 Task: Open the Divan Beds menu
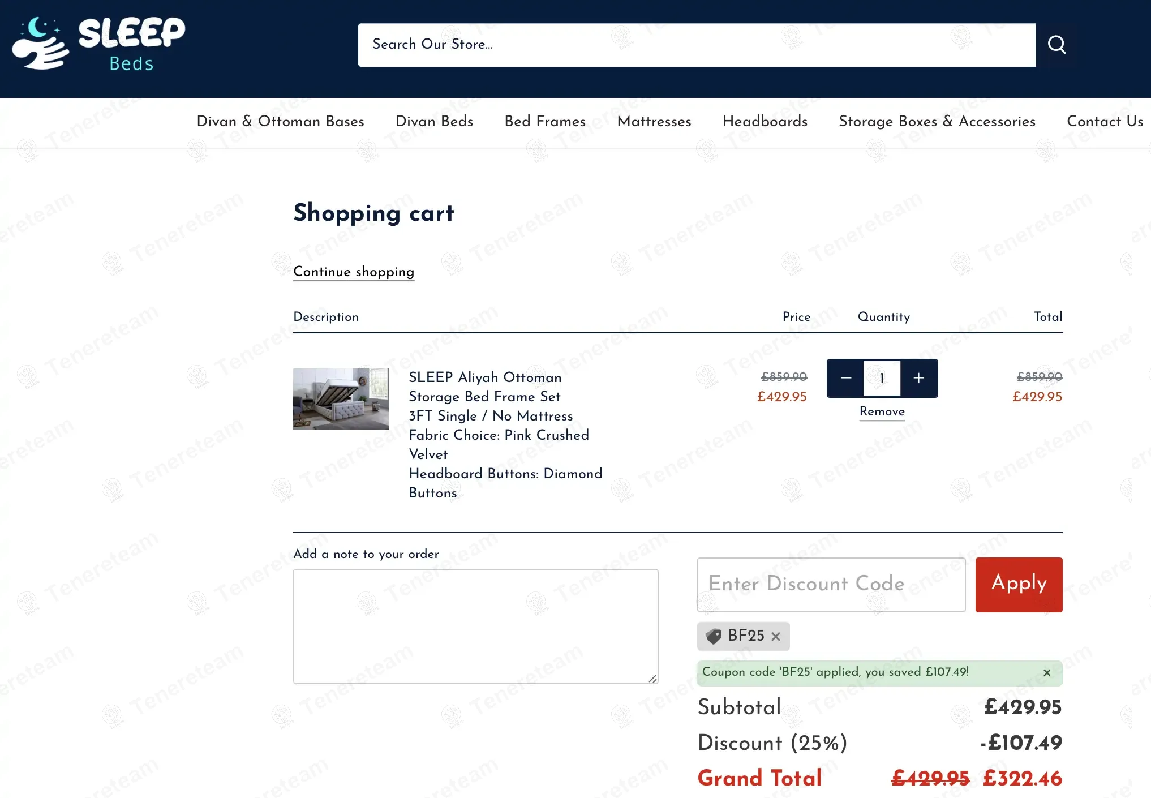(434, 121)
